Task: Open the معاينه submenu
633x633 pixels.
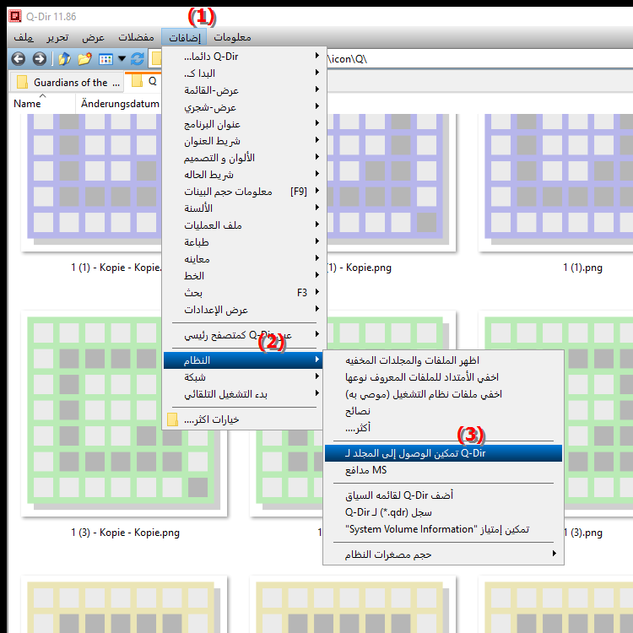Action: coord(244,259)
